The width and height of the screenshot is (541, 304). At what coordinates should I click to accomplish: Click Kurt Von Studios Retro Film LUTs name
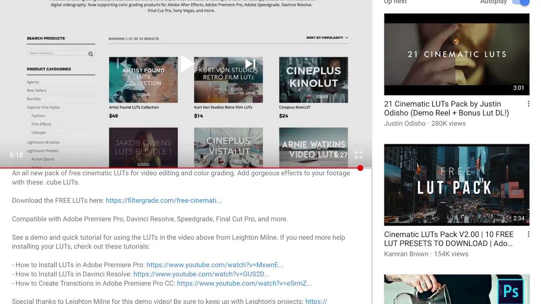click(x=223, y=107)
